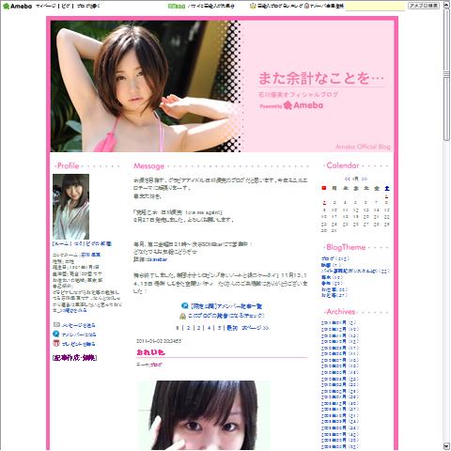
Task: Go to page 5 in pagination
Action: [x=219, y=328]
